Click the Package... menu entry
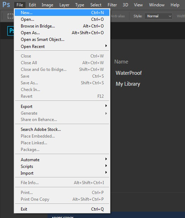This screenshot has height=218, width=185. pos(62,150)
